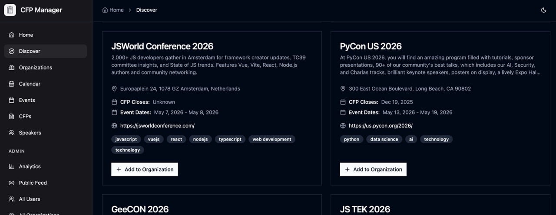Click the CFP Manager logo icon

(x=10, y=10)
